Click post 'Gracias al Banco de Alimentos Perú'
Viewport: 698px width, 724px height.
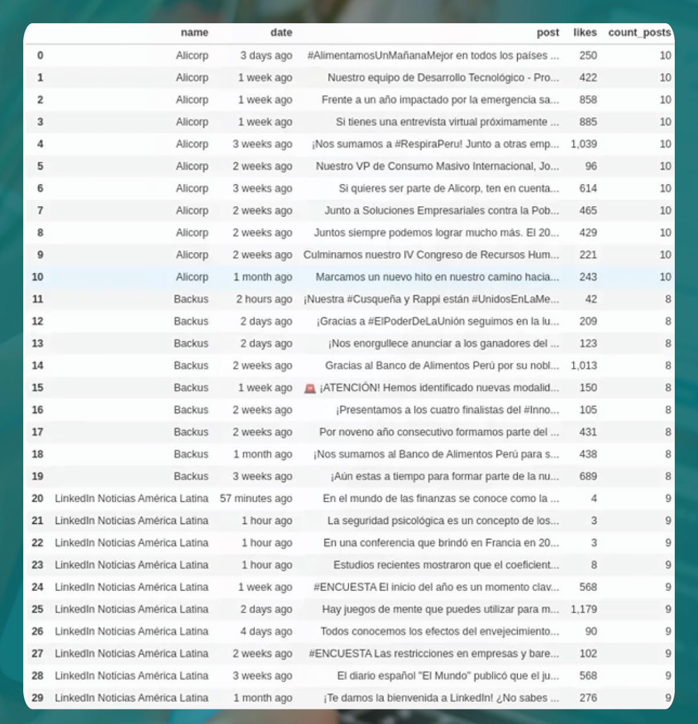pos(442,365)
